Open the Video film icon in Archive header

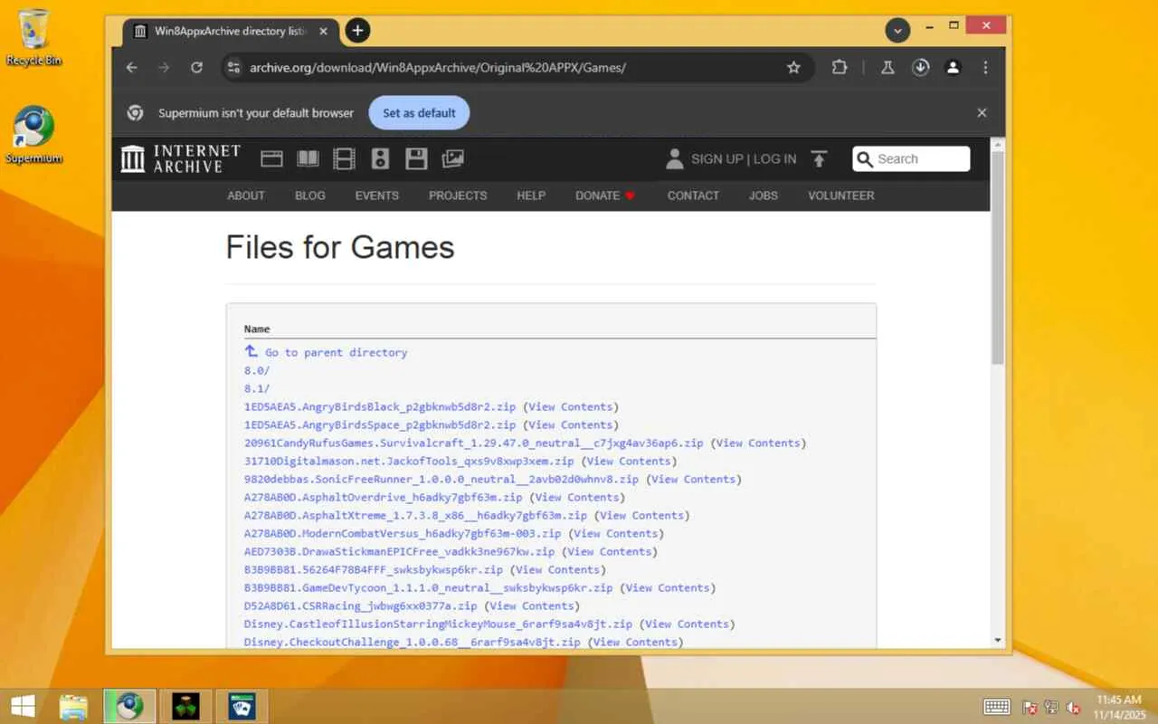344,159
